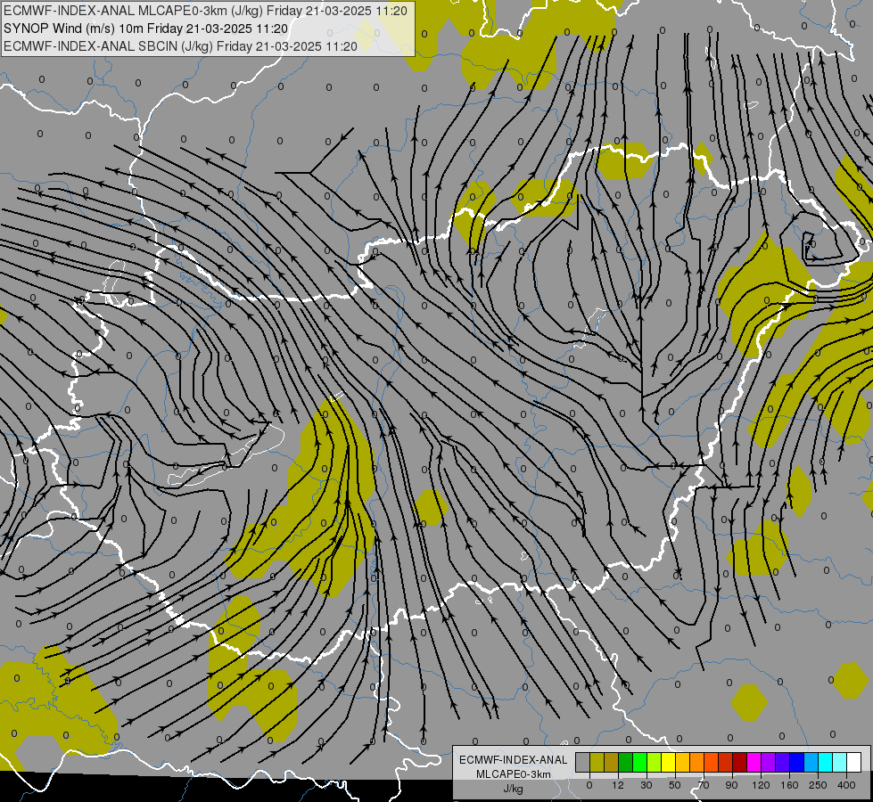This screenshot has height=802, width=873.
Task: Click the olive-yellow legend swatch above 0
Action: pyautogui.click(x=597, y=762)
